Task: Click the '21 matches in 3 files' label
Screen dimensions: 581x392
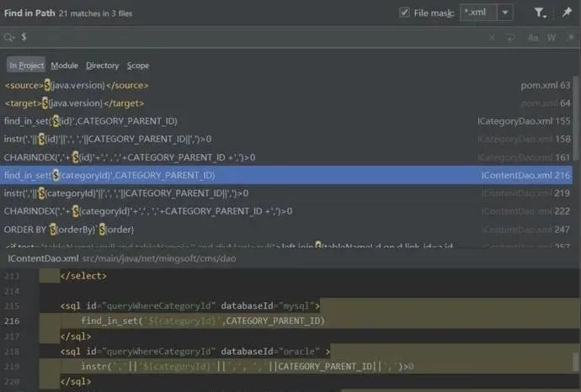Action: point(95,13)
